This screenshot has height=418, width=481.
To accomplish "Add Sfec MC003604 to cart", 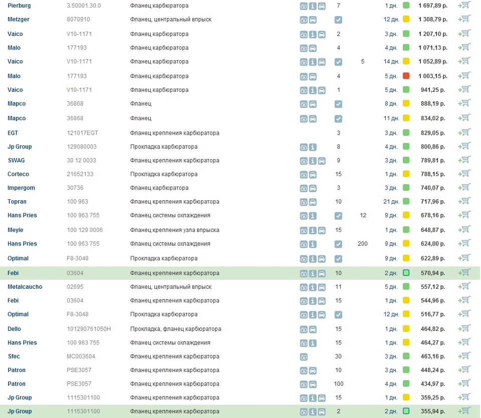I will tap(464, 356).
